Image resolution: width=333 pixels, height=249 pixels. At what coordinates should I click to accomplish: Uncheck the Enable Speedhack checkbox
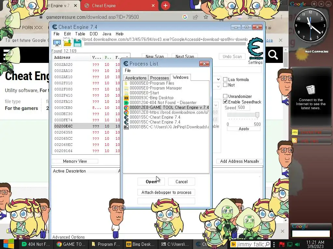click(x=225, y=102)
